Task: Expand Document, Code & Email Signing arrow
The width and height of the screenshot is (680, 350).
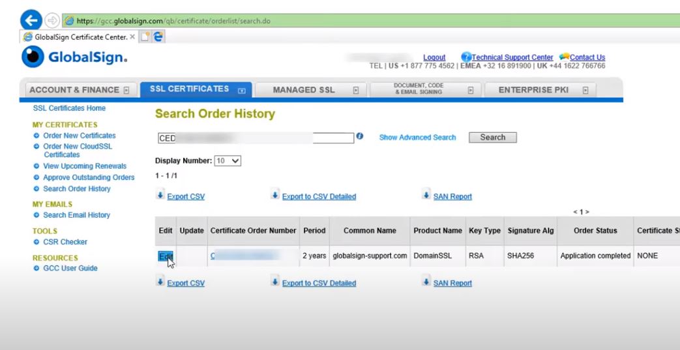Action: coord(471,90)
